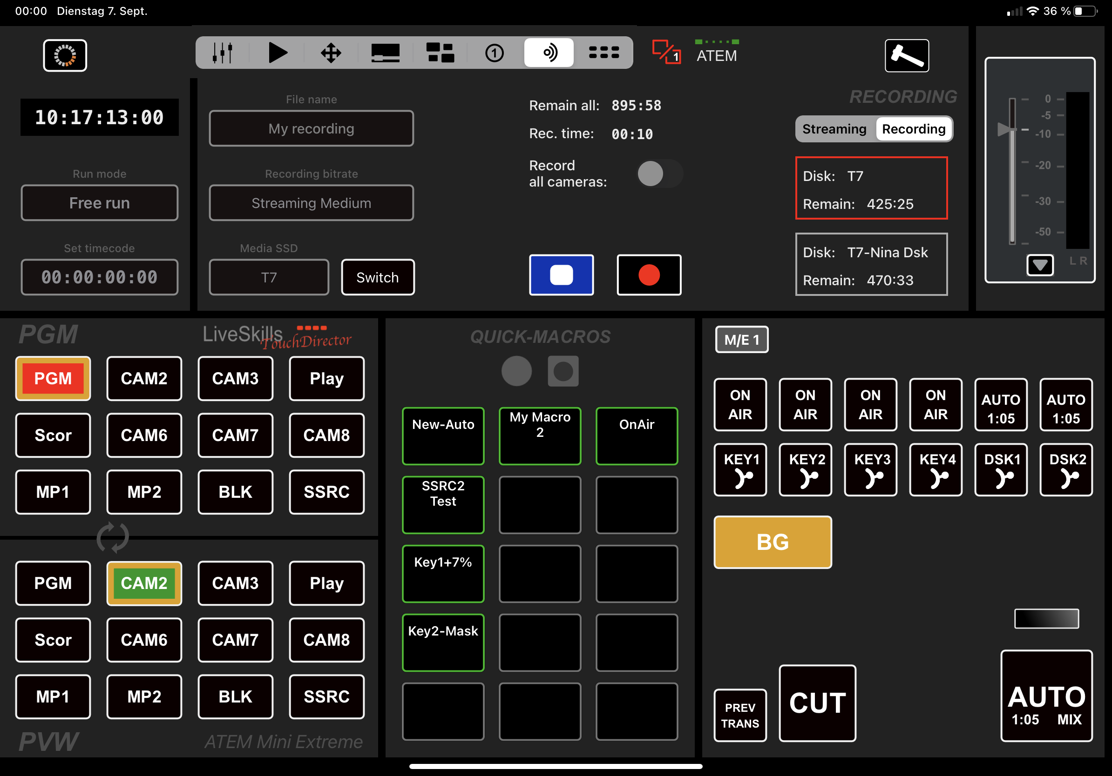Run the My Macro 2 quick macro
The height and width of the screenshot is (776, 1112).
540,436
